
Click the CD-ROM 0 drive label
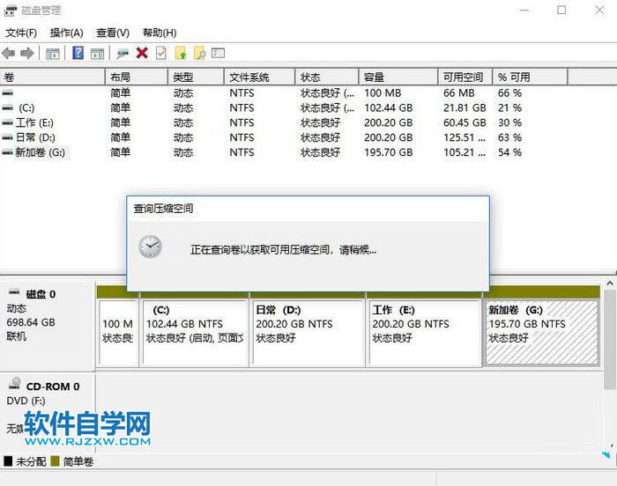tap(53, 387)
